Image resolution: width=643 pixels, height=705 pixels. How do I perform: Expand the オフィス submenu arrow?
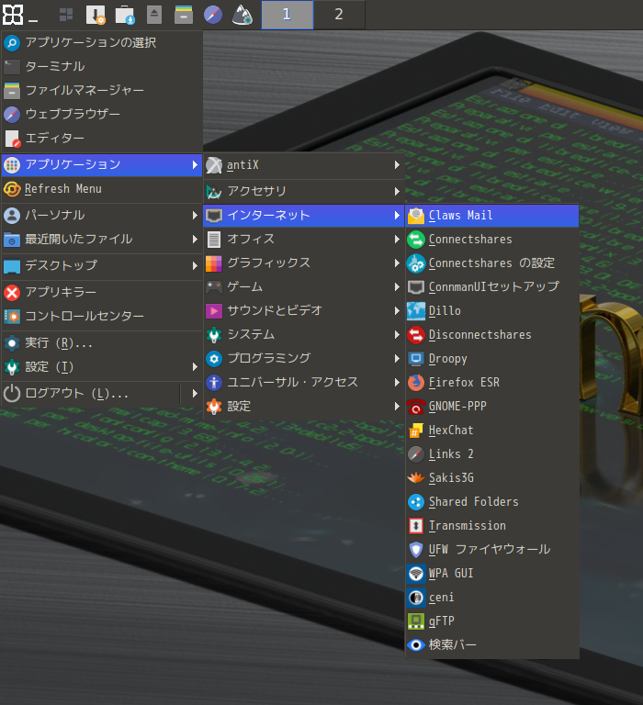point(397,240)
